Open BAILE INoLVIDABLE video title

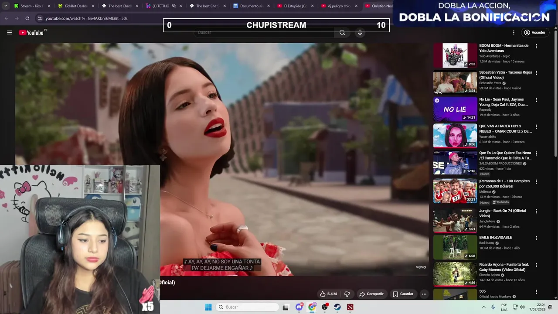pos(496,238)
